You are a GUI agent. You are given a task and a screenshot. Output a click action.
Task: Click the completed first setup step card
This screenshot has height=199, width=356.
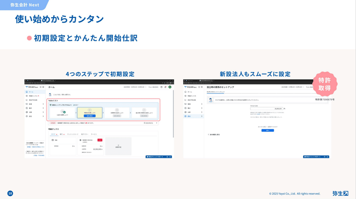pyautogui.click(x=62, y=113)
